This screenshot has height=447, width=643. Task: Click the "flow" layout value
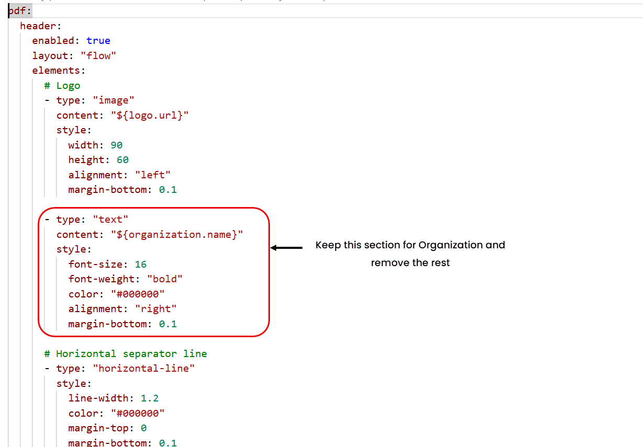pyautogui.click(x=98, y=55)
